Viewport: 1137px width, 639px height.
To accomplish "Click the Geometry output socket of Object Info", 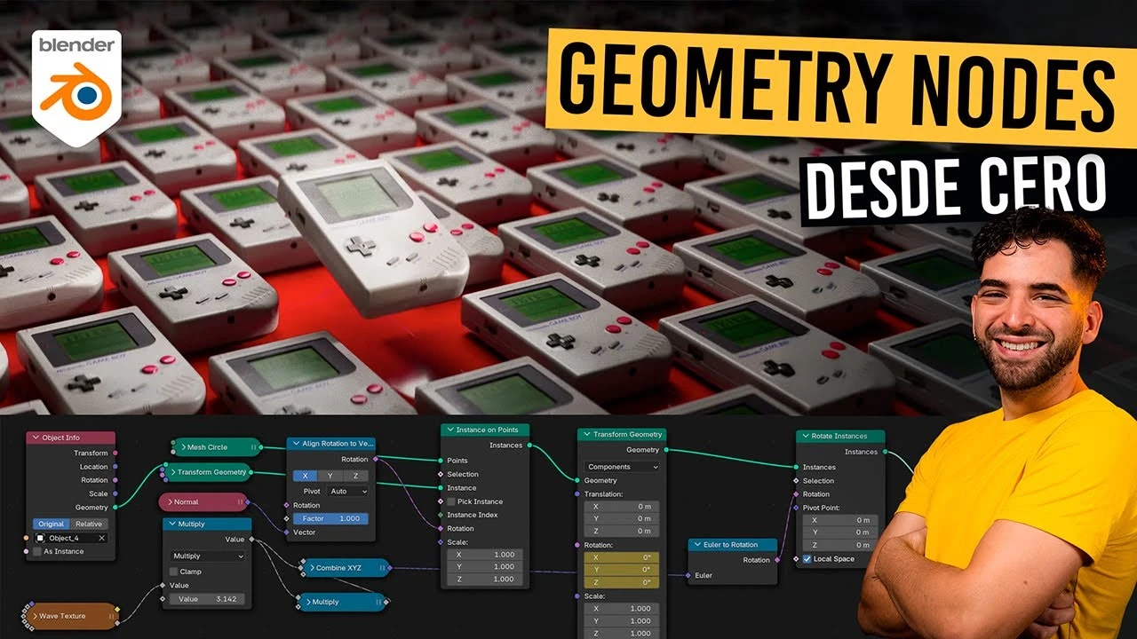I will (116, 508).
